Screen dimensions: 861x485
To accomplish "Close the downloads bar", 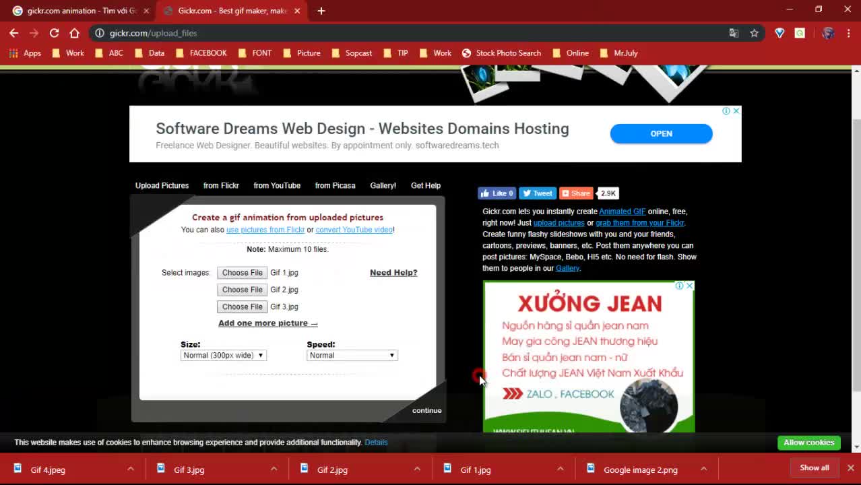I will tap(850, 468).
